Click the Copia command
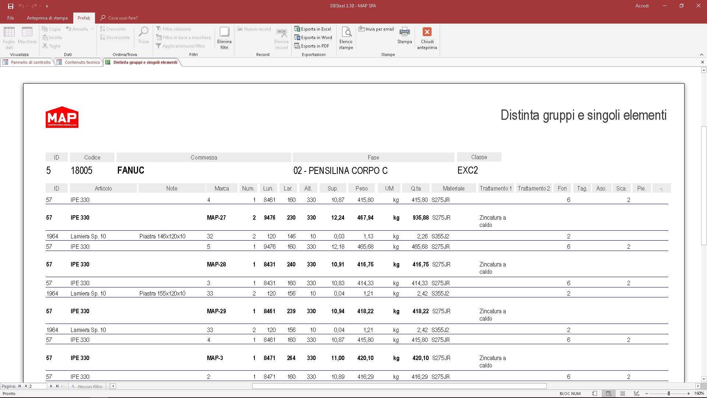The height and width of the screenshot is (398, 707). click(51, 29)
